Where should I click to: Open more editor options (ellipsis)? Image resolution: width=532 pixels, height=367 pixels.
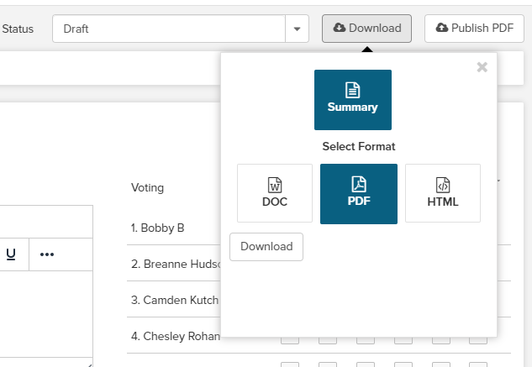47,254
